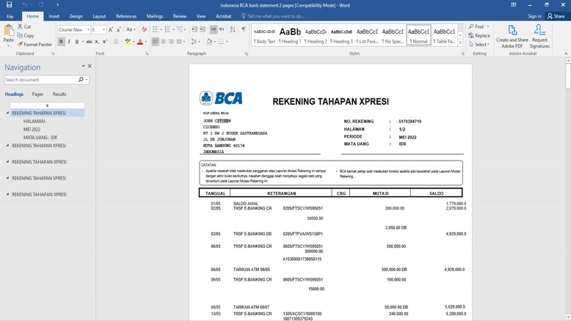This screenshot has width=571, height=321.
Task: Click Create and Share Adobe PDF
Action: click(512, 36)
